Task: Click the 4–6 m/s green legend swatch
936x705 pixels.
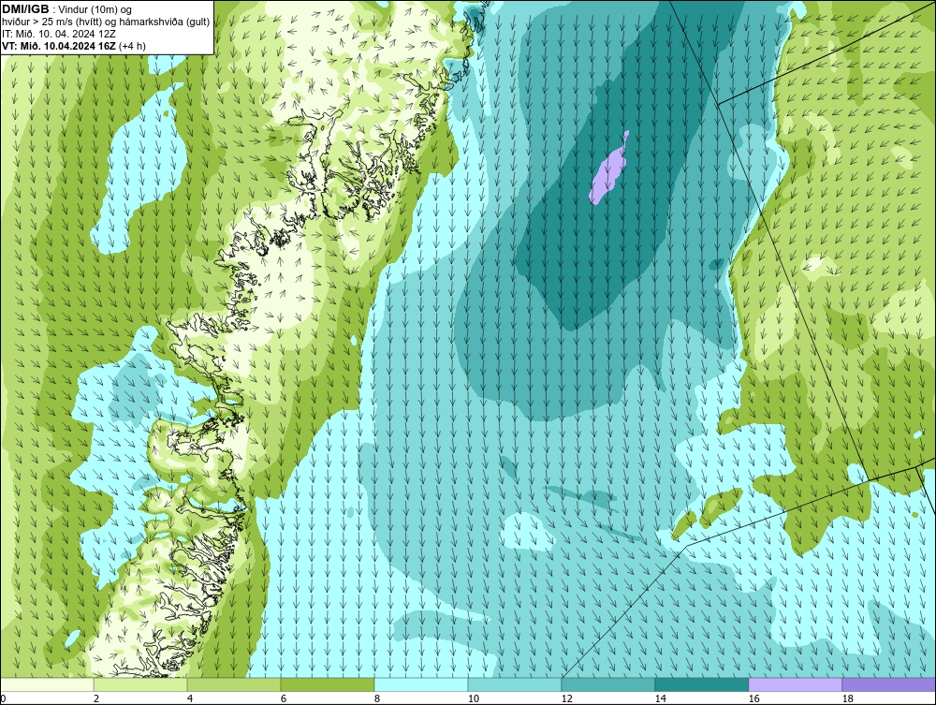Action: [234, 684]
